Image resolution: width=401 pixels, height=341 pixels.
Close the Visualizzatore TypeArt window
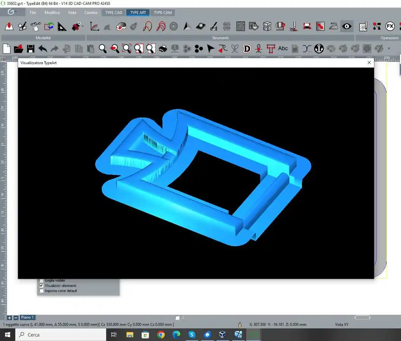[369, 63]
